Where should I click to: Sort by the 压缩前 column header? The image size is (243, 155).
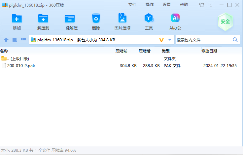click(121, 51)
